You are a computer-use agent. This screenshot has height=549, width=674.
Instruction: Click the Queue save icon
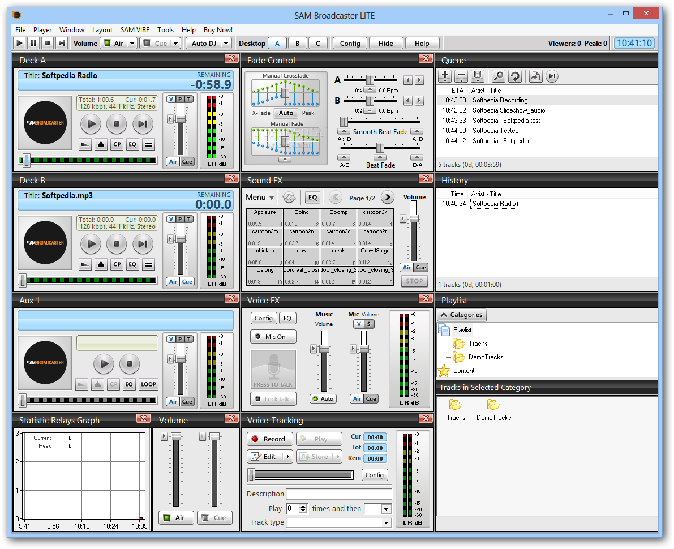pyautogui.click(x=478, y=76)
